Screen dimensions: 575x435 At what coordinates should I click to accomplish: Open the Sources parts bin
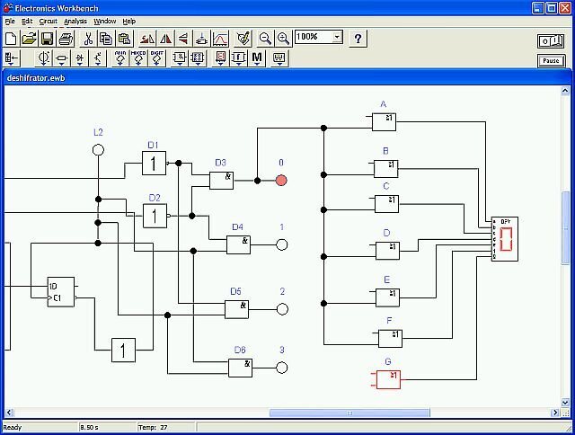pyautogui.click(x=43, y=58)
